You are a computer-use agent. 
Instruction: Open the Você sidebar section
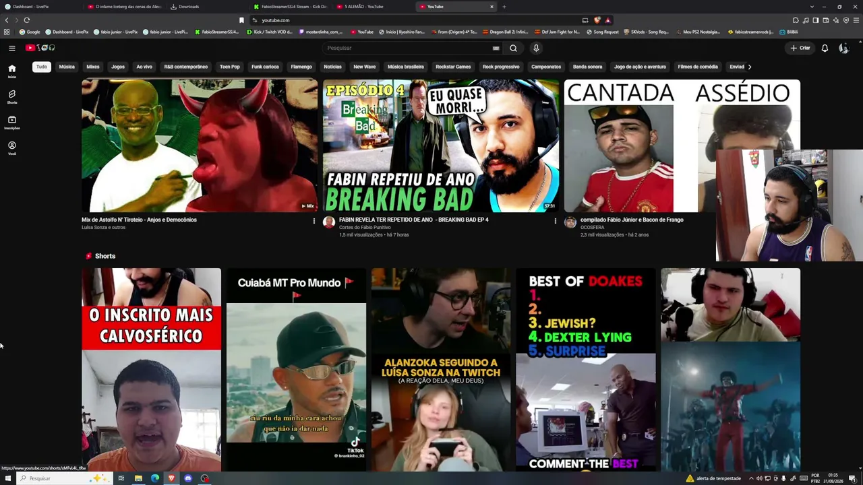pyautogui.click(x=11, y=148)
